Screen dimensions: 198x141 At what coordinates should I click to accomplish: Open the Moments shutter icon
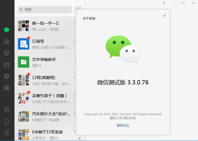tap(7, 88)
